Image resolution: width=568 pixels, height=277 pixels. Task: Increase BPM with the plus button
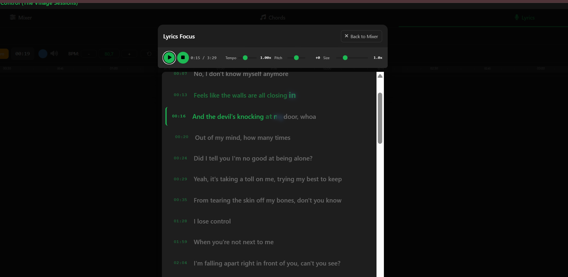pos(129,54)
